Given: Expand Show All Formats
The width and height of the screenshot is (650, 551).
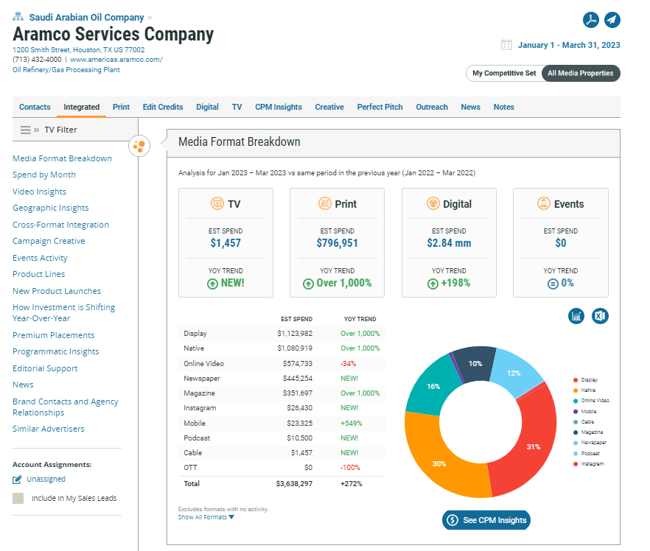Looking at the screenshot, I should (206, 517).
